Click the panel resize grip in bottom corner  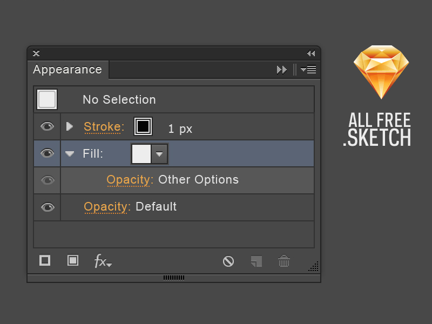click(x=314, y=266)
